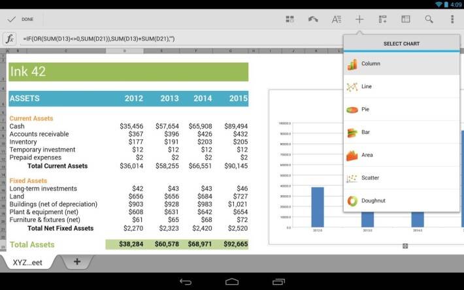Choose Area chart type
The height and width of the screenshot is (290, 464).
tap(401, 155)
